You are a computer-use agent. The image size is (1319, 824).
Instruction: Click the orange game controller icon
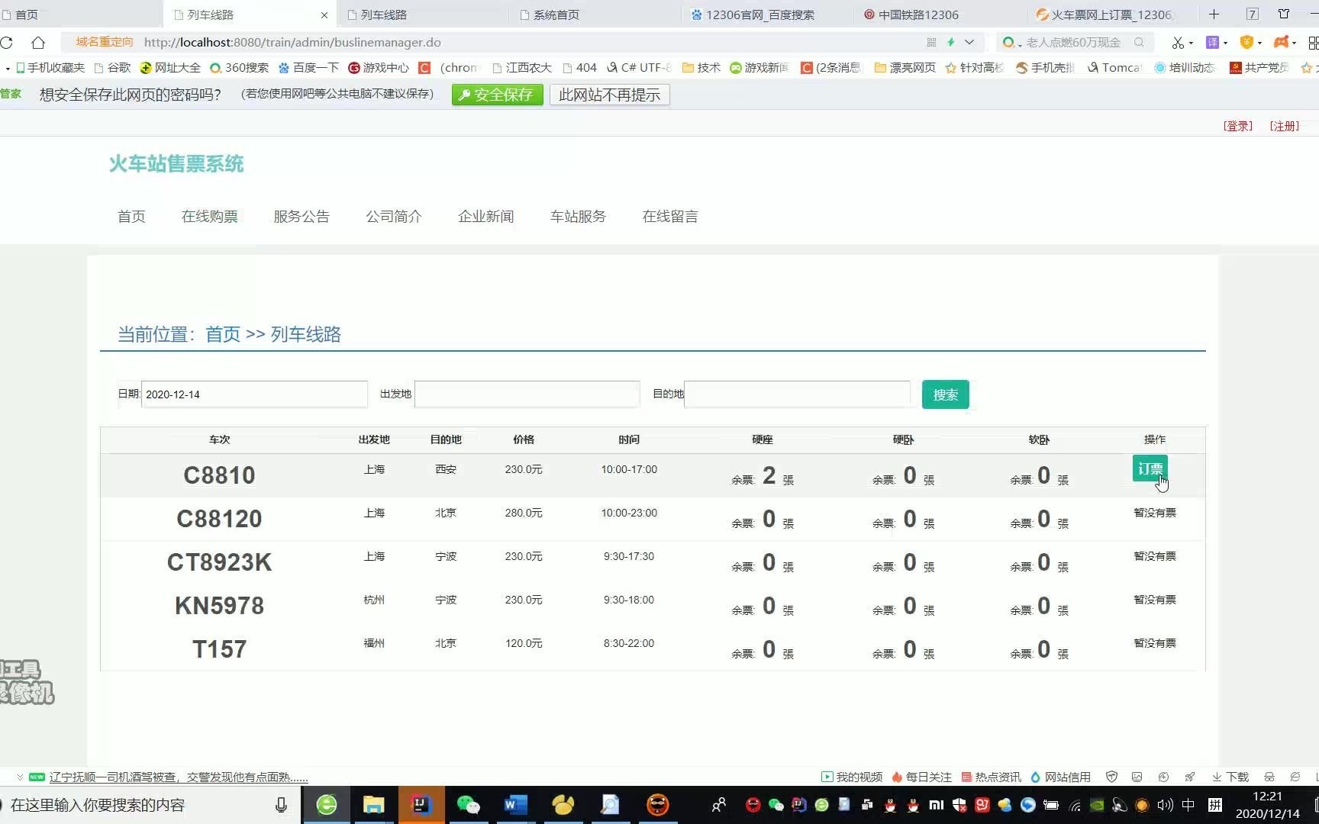(x=1281, y=43)
